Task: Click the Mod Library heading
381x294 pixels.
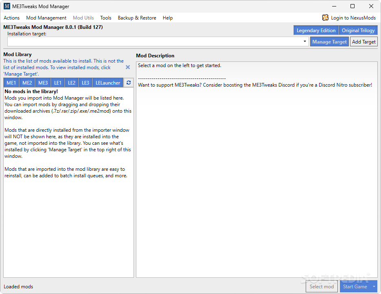Action: pyautogui.click(x=18, y=54)
